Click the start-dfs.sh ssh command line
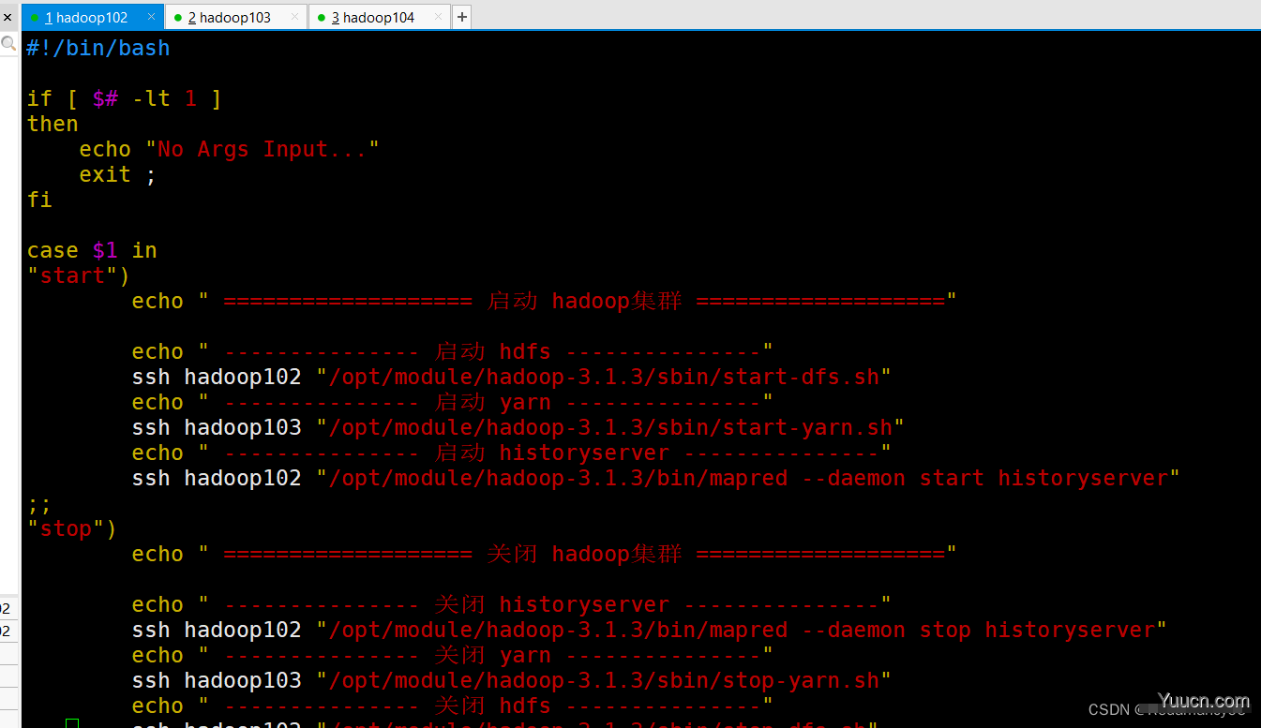1261x728 pixels. click(511, 377)
